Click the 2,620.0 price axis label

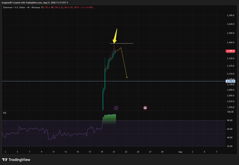coord(231,24)
